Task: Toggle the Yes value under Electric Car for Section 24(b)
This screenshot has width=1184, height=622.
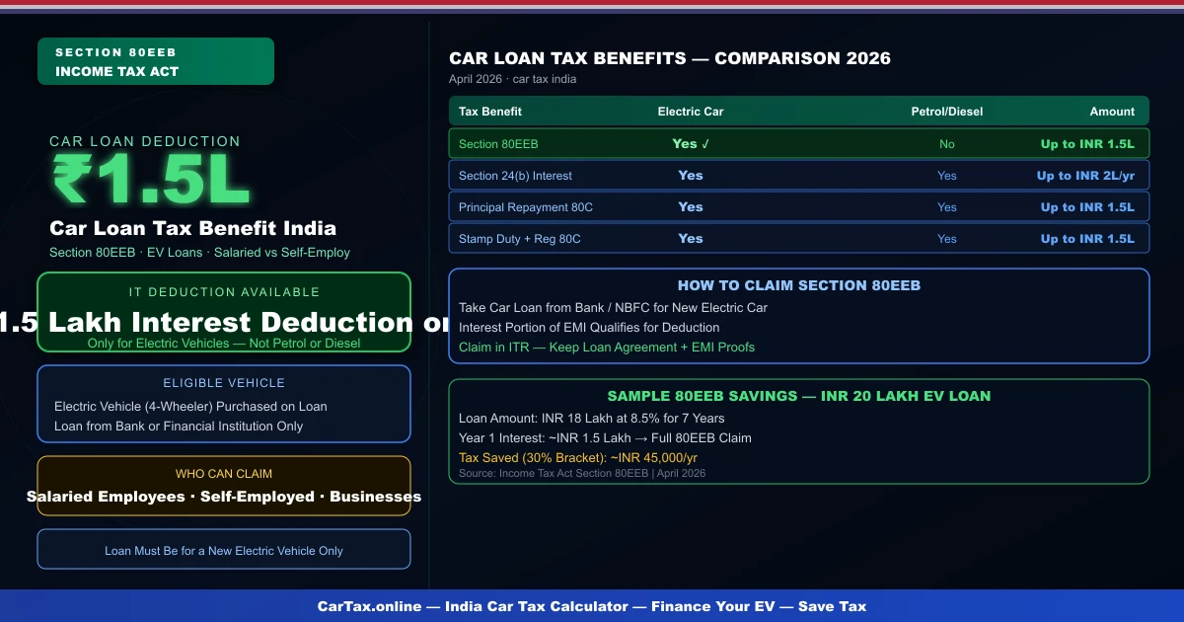Action: (690, 175)
